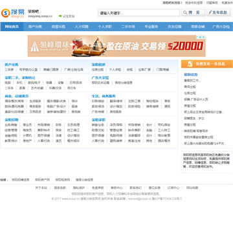233x233 pixels.
Task: Open 婚庆/摄影/庆典 in the yellow pages
Action: point(56,101)
